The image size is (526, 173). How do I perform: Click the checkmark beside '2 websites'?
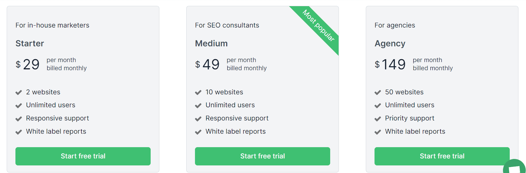point(19,92)
